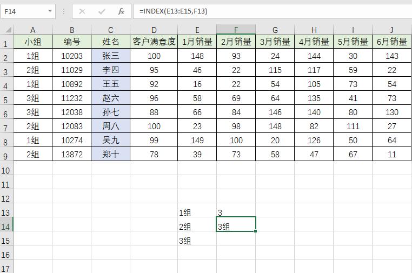Click the 6月销量 header cell
Screen dimensions: 412x273
click(x=392, y=42)
